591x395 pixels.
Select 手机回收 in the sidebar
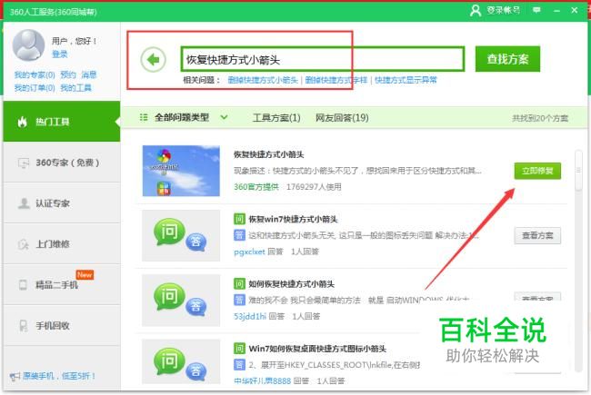point(62,325)
